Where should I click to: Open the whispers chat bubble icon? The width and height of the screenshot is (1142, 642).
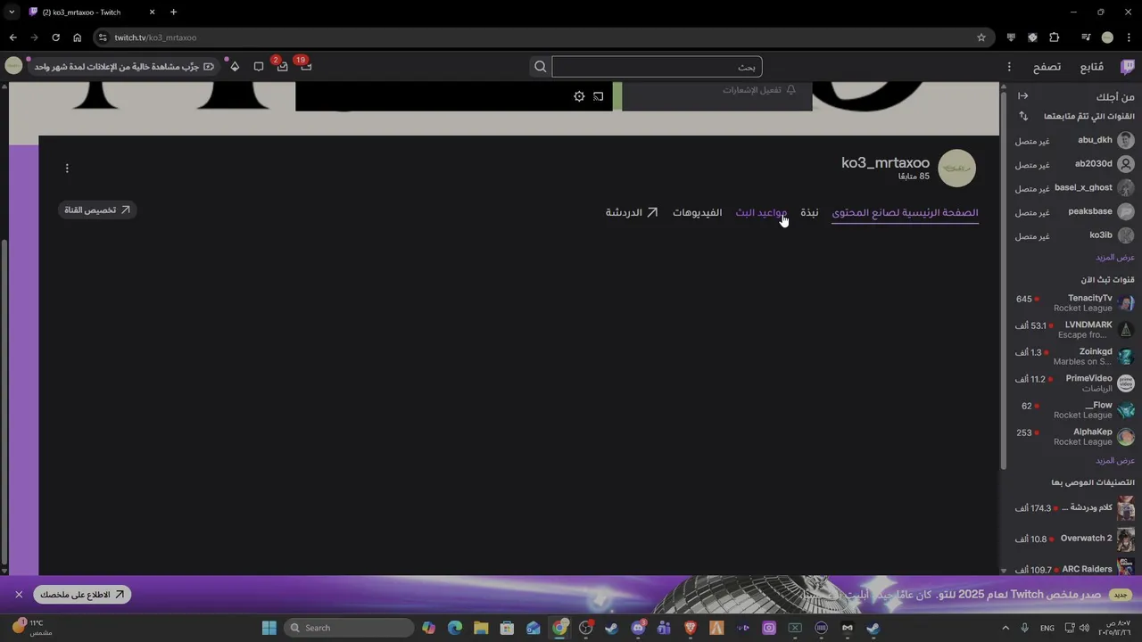point(259,67)
